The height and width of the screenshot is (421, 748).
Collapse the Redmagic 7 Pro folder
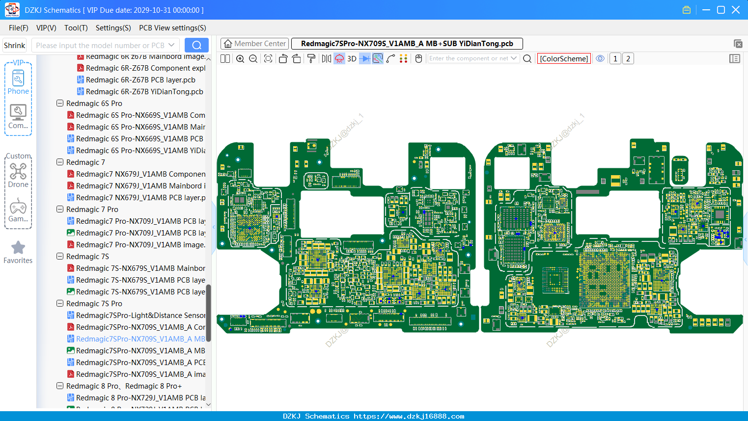coord(60,210)
